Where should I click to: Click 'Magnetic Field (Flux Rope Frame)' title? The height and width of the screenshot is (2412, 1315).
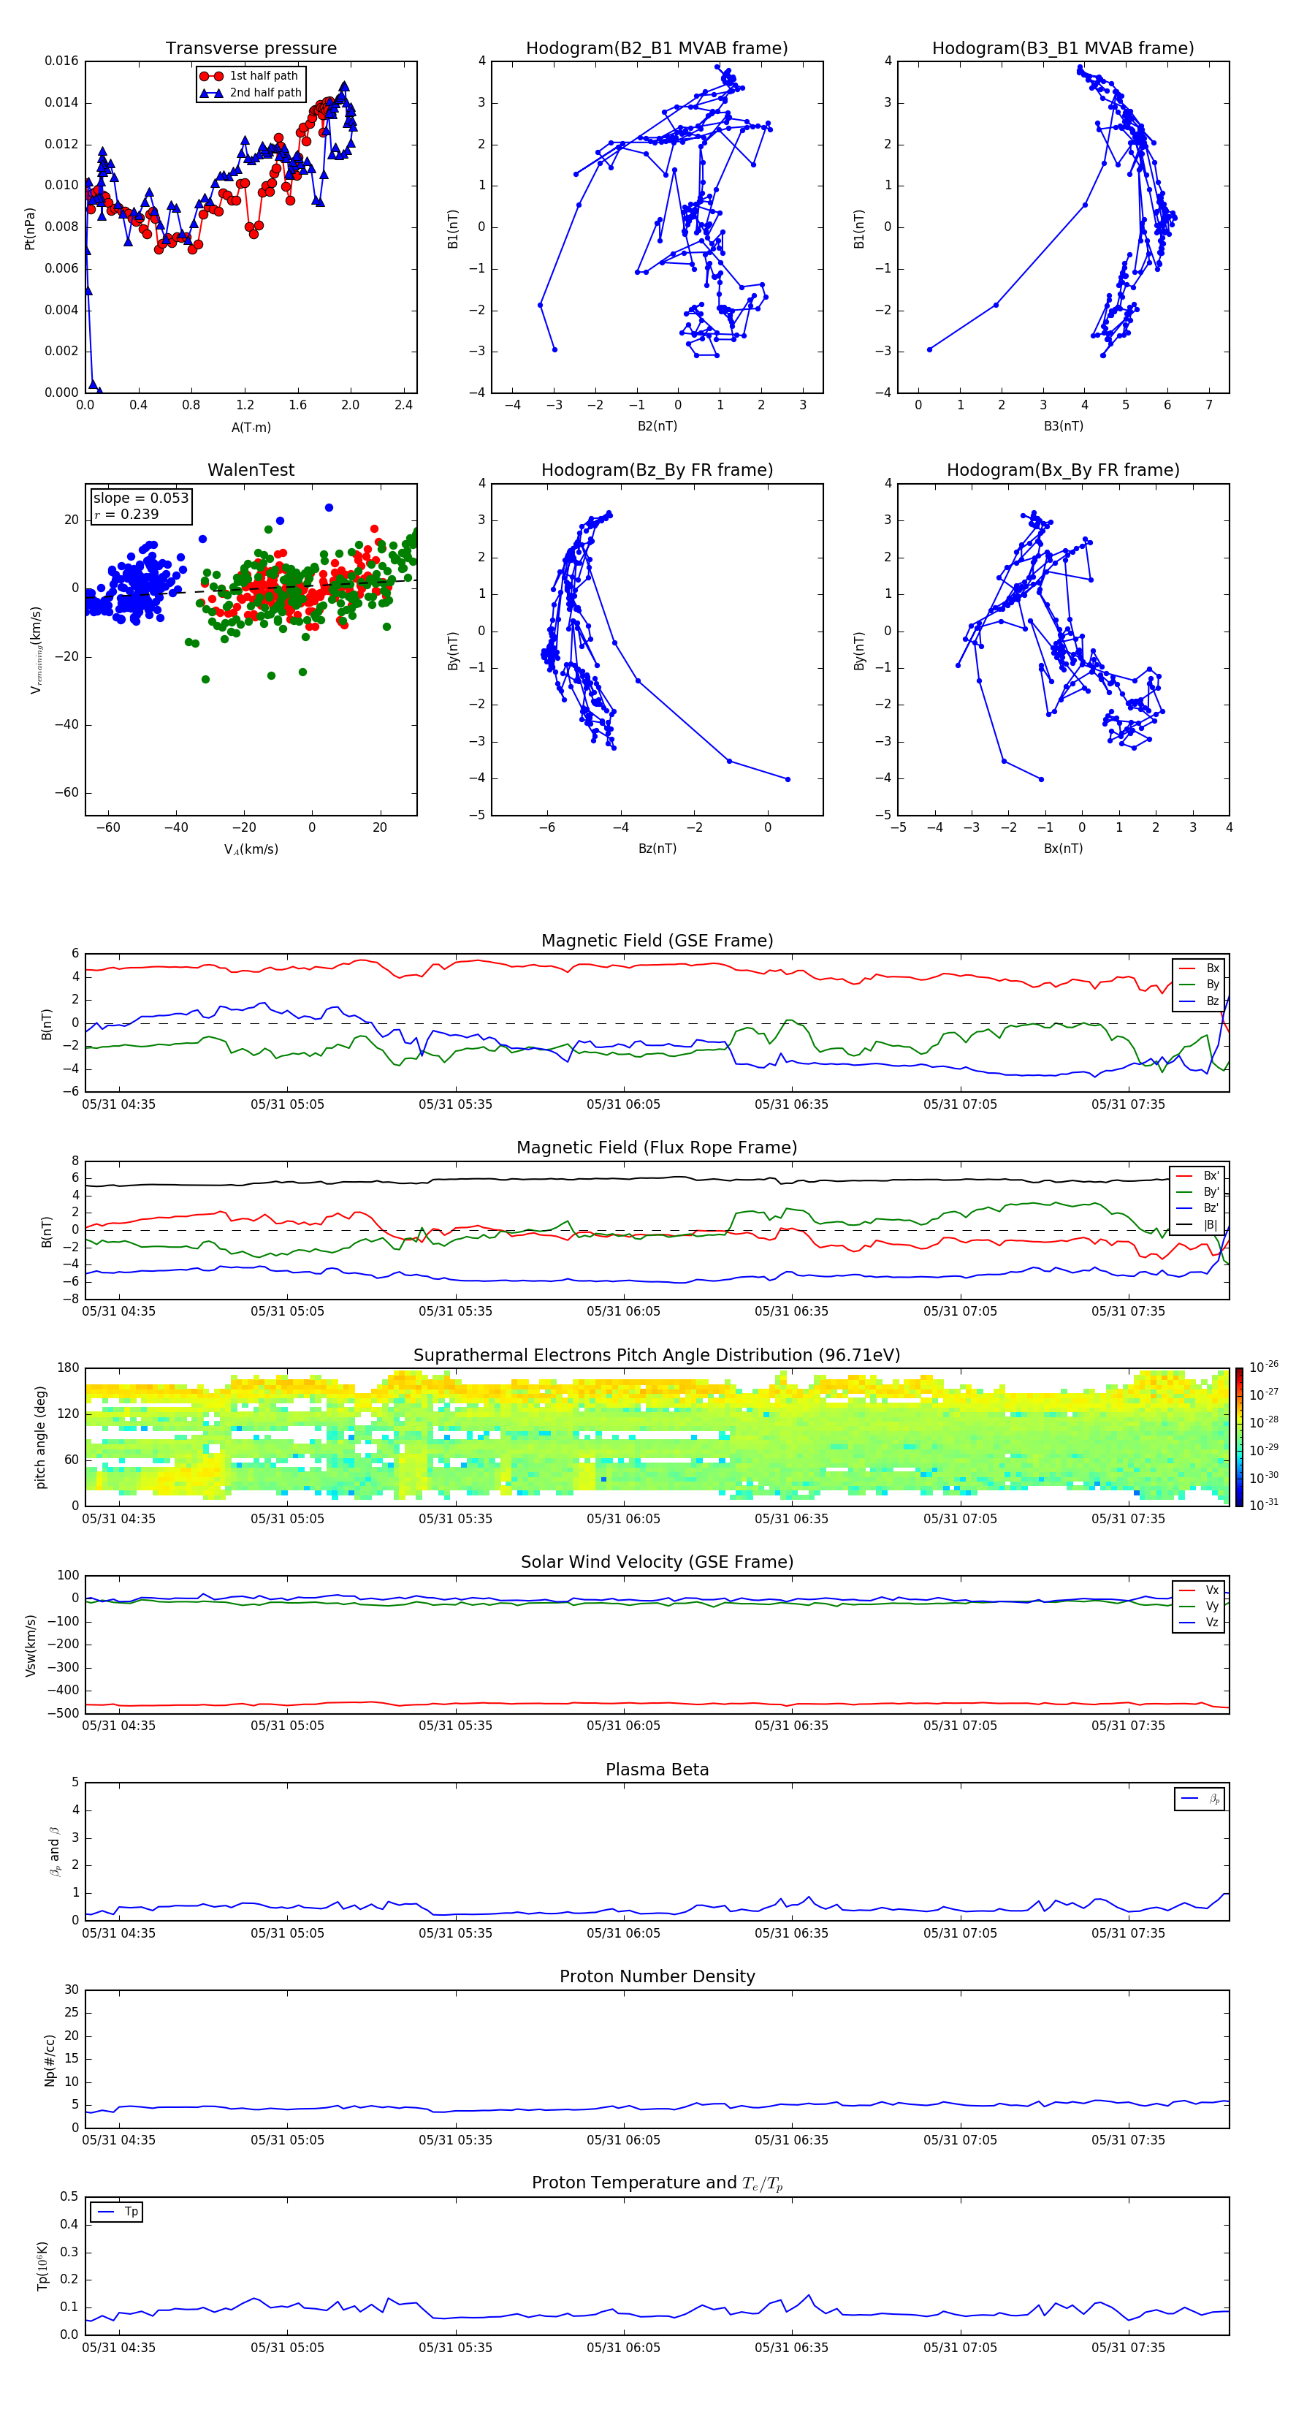click(657, 1148)
